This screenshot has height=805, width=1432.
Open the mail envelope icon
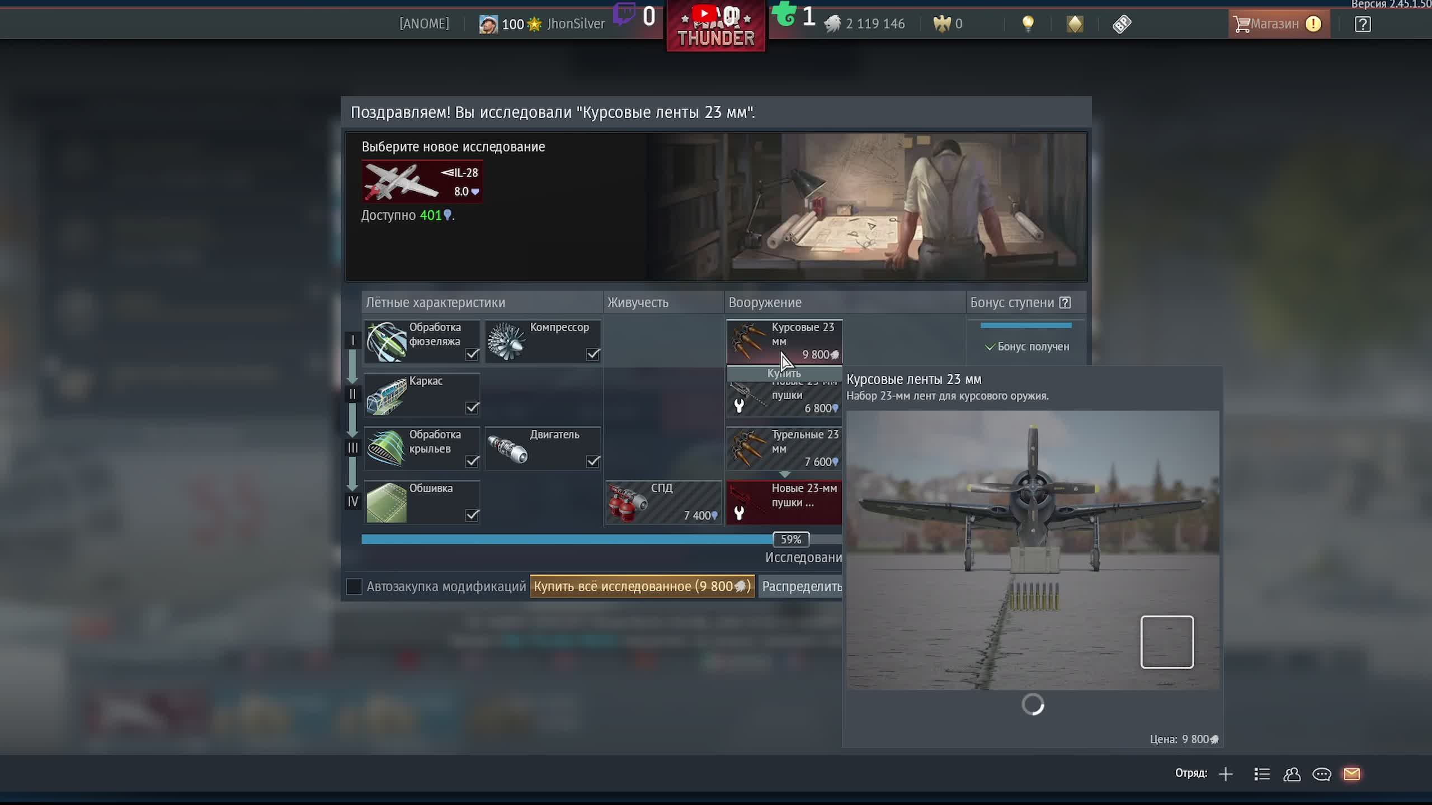tap(1351, 774)
